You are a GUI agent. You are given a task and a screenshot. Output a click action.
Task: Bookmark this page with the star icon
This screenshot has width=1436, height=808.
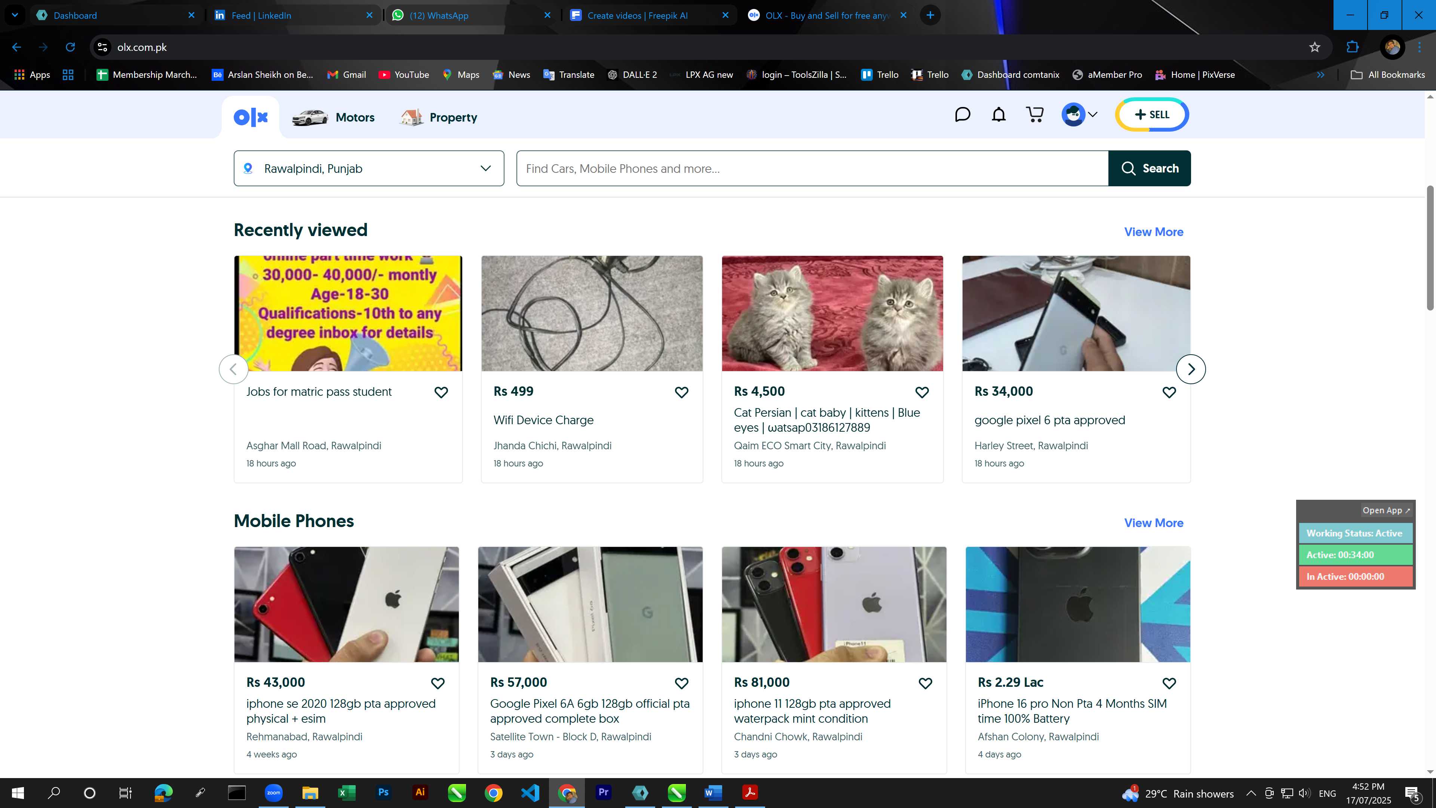pos(1314,48)
